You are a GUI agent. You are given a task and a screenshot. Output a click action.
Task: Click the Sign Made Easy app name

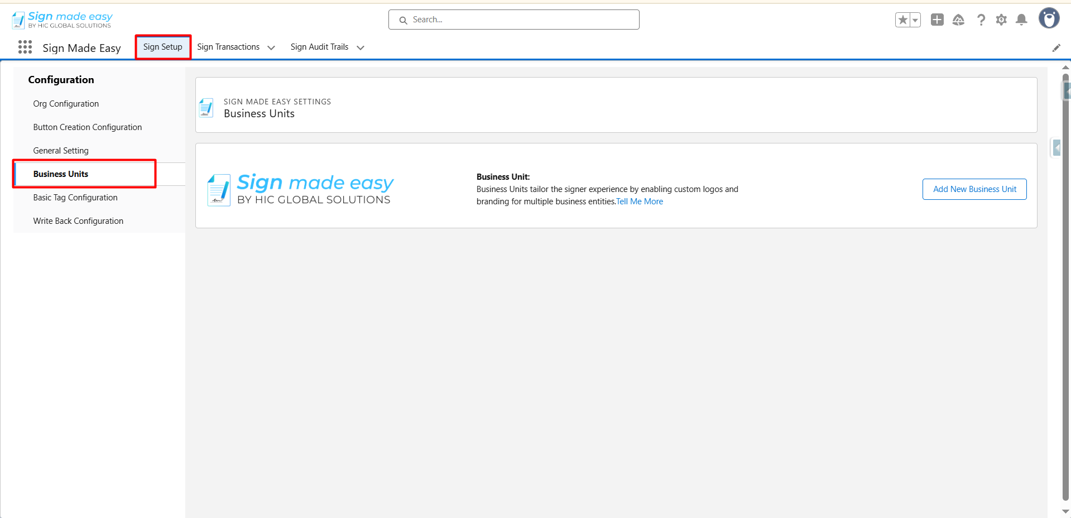tap(82, 48)
